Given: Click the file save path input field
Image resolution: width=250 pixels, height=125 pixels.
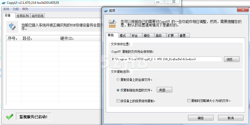Looking at the screenshot, I should tap(166, 59).
